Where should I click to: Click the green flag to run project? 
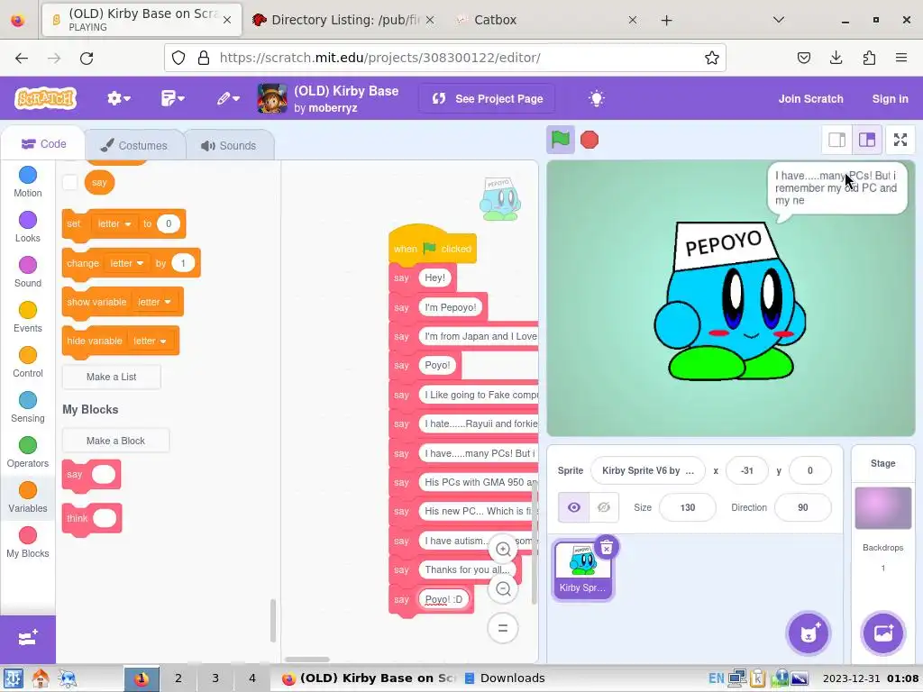tap(560, 140)
